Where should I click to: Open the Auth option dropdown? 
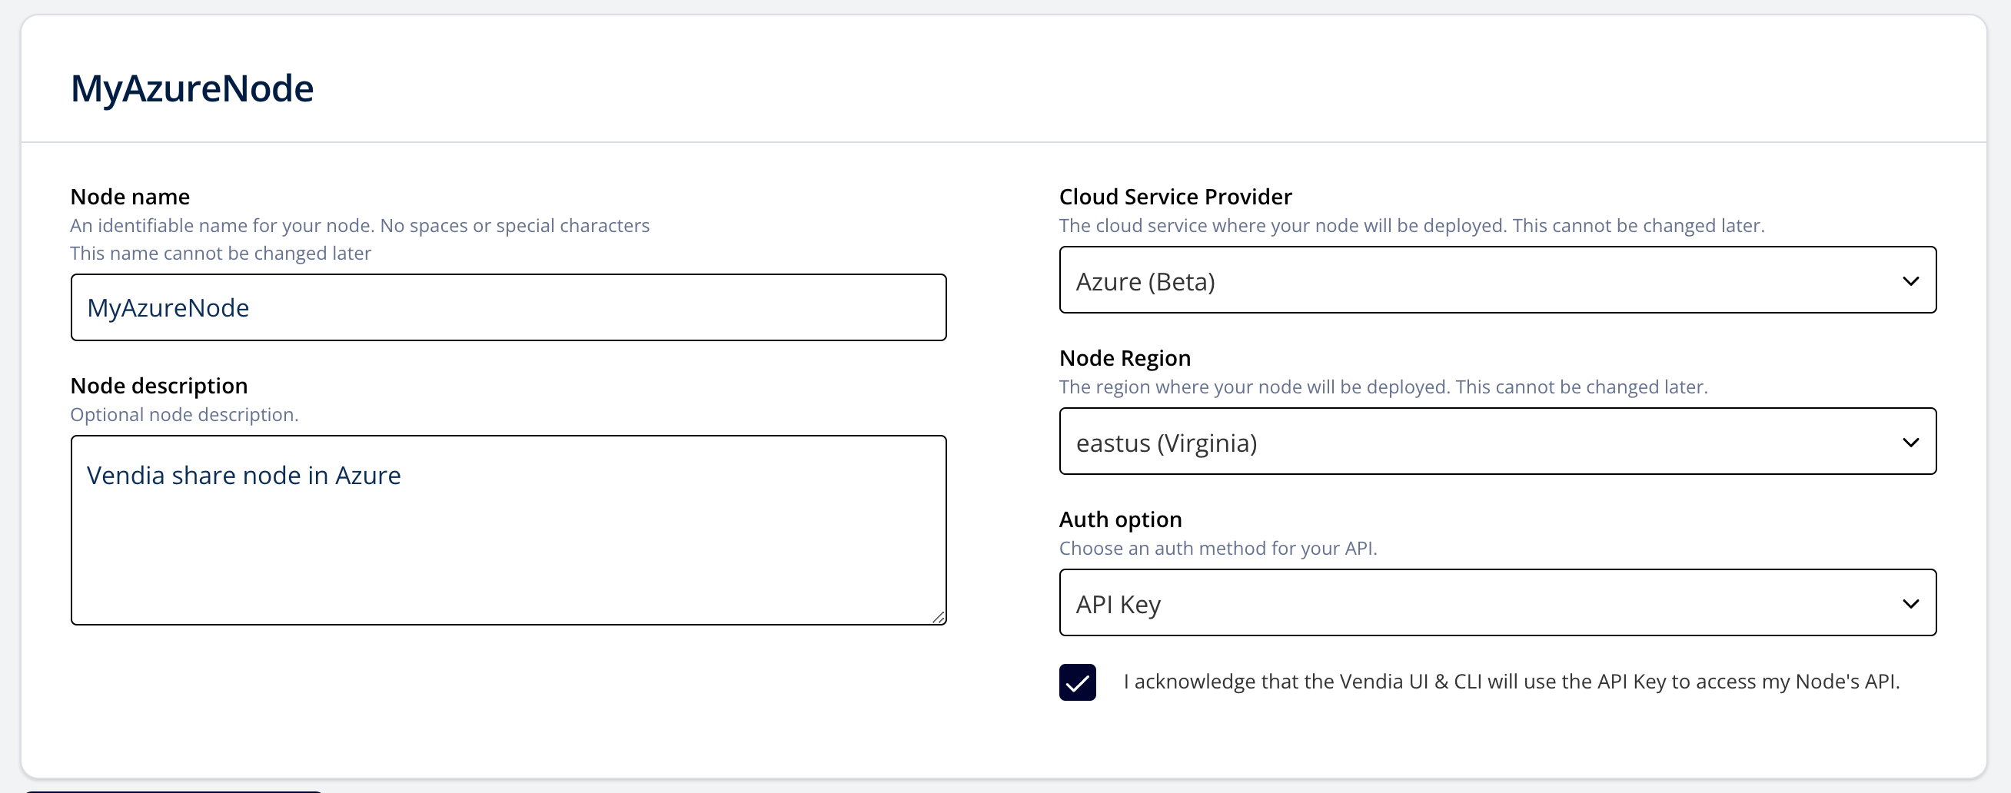[x=1497, y=602]
